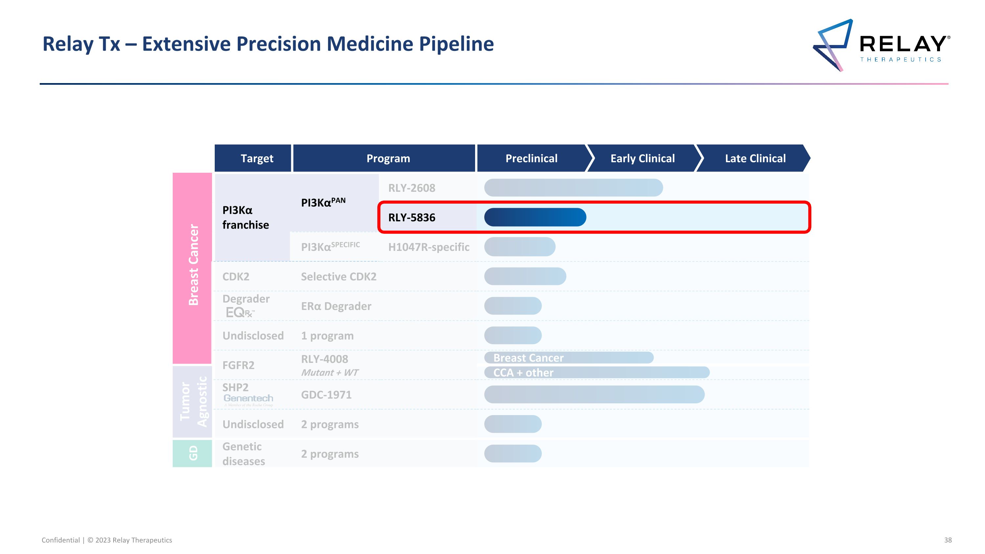Click the 'Breast Cancer' RLY-4008 bar

(x=569, y=358)
